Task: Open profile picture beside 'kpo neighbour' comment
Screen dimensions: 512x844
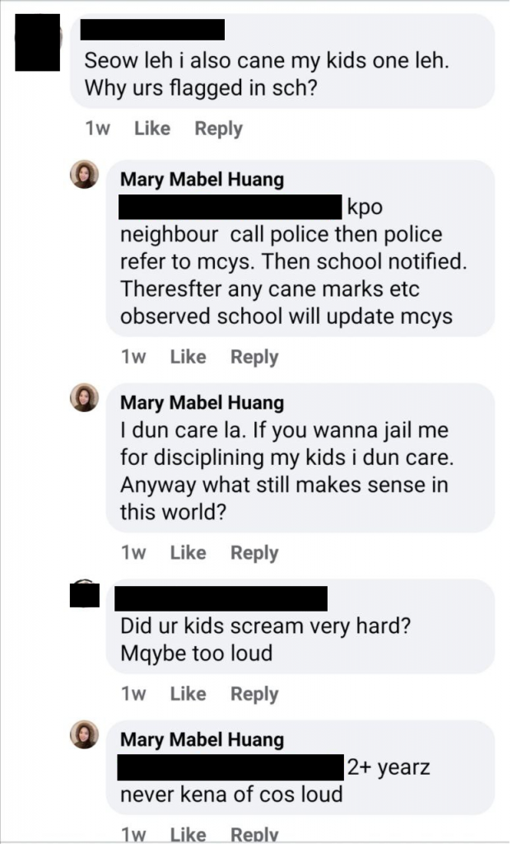Action: coord(85,175)
